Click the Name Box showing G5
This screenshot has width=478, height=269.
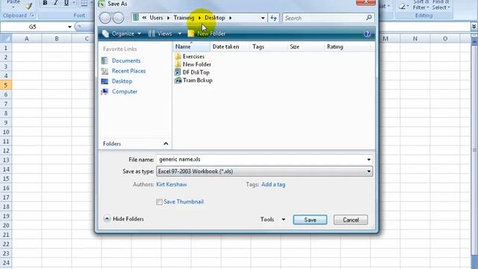click(33, 27)
